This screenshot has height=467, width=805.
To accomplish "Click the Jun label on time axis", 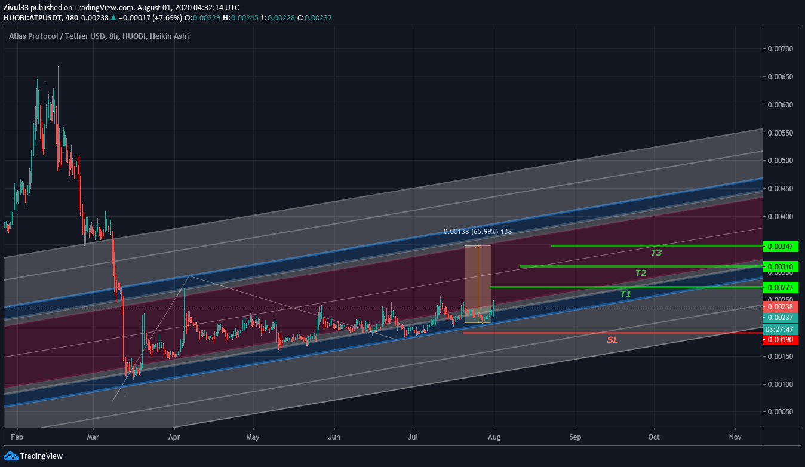I will pyautogui.click(x=334, y=437).
